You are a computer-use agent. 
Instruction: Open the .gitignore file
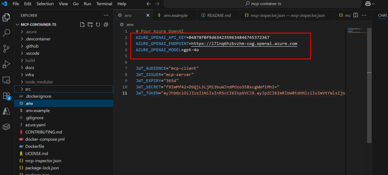(64, 118)
